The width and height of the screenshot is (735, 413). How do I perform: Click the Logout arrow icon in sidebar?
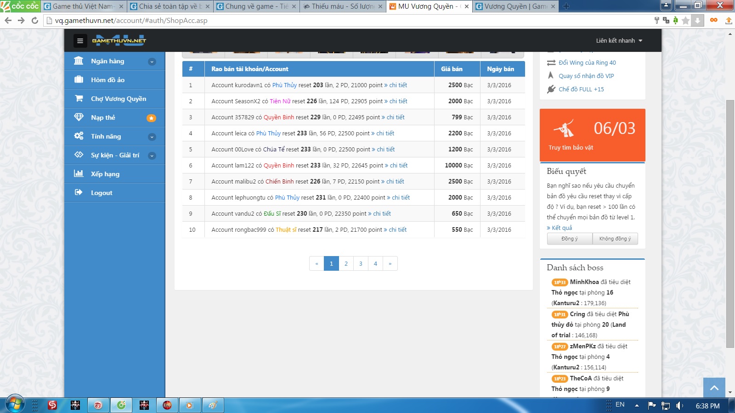coord(79,193)
